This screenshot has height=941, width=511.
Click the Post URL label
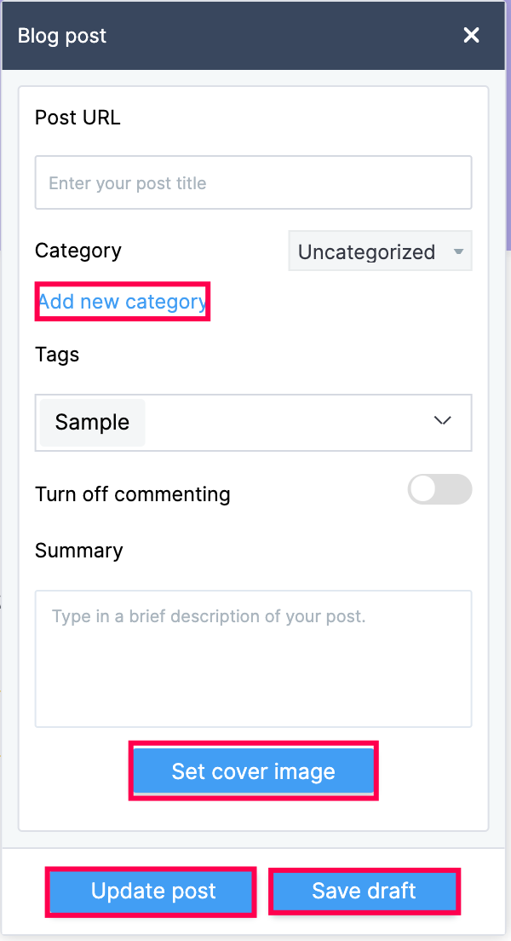pos(78,118)
